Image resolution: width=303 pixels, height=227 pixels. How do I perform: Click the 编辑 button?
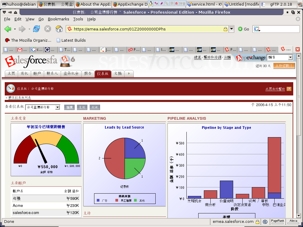(x=69, y=107)
